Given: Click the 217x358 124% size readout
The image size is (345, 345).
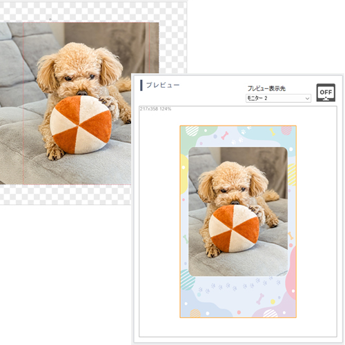Looking at the screenshot, I should tap(155, 109).
